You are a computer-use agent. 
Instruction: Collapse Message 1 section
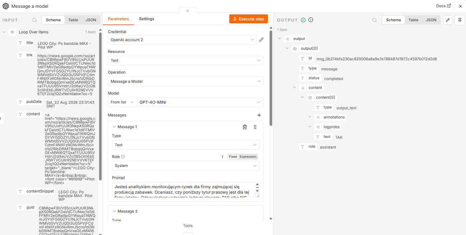(x=114, y=127)
